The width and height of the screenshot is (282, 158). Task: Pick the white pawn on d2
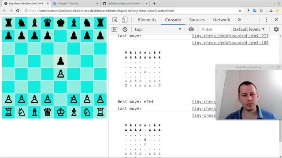pyautogui.click(x=48, y=100)
